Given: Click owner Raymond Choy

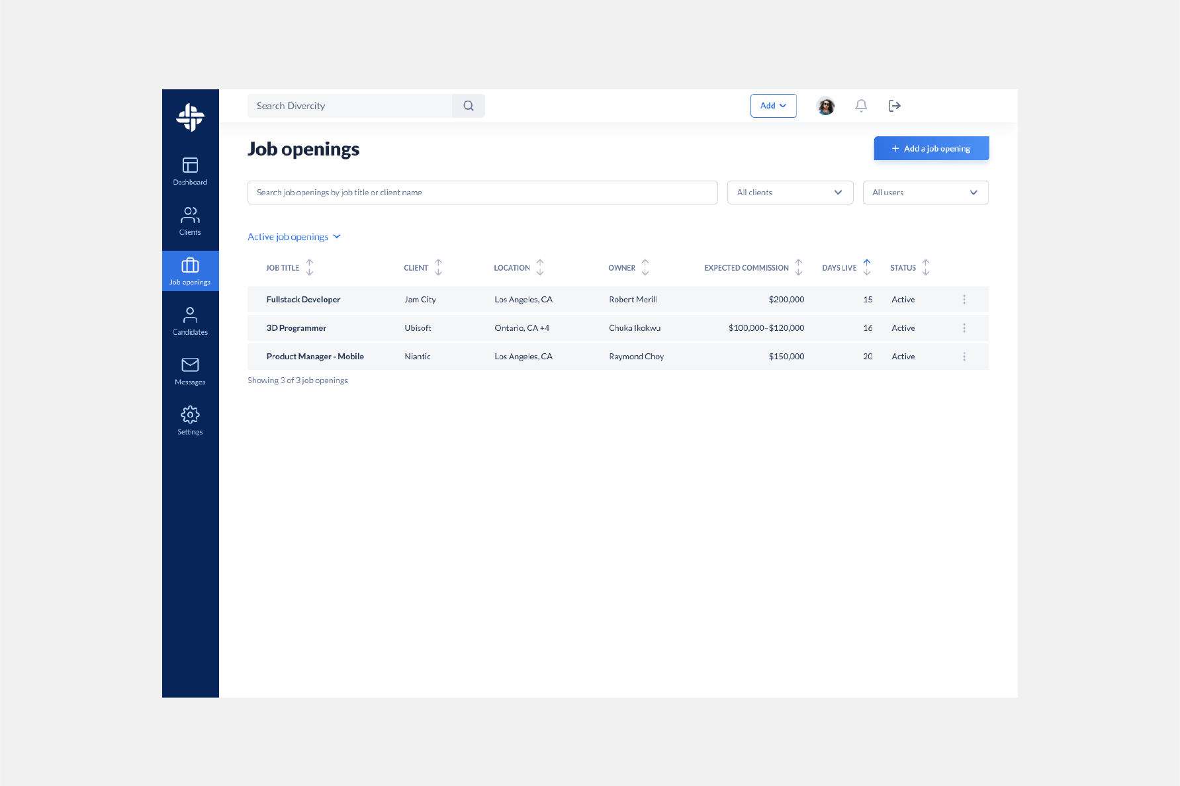Looking at the screenshot, I should point(637,357).
